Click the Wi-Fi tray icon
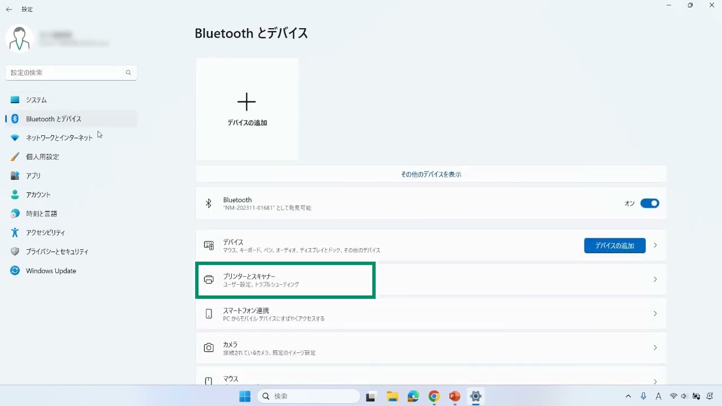The image size is (722, 406). tap(673, 396)
